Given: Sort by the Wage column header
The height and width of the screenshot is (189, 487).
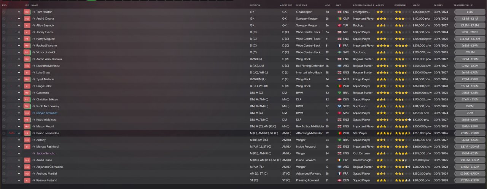Looking at the screenshot, I should pos(416,5).
